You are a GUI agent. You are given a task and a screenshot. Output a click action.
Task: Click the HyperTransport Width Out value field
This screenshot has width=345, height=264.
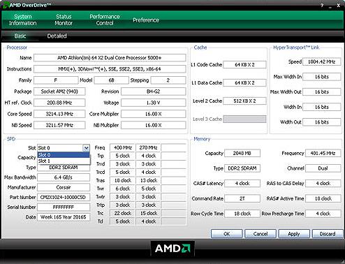point(321,122)
